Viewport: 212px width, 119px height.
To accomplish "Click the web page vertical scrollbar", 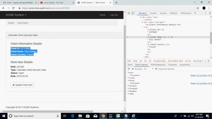I will 125,63.
